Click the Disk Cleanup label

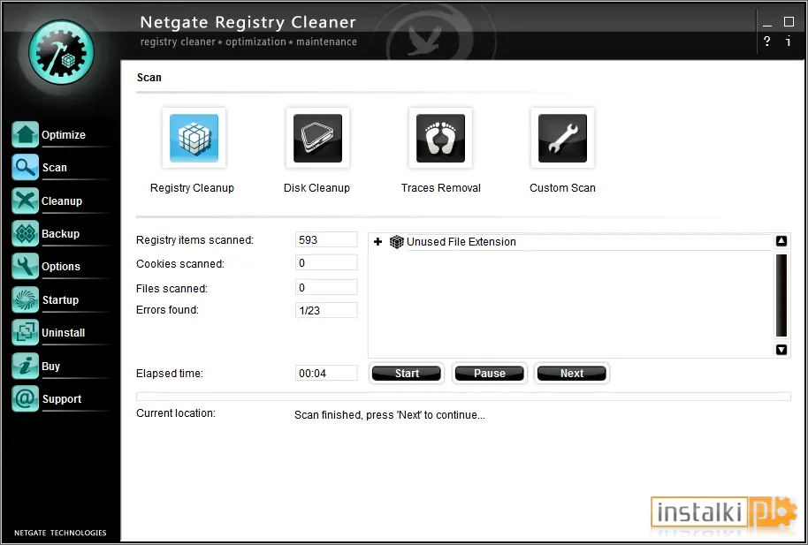coord(316,188)
